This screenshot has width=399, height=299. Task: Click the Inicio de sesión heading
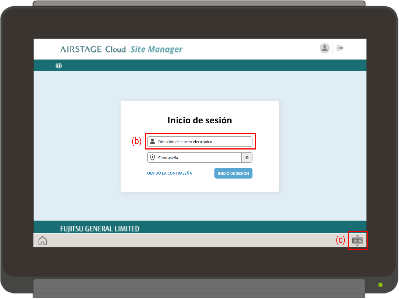[x=199, y=120]
